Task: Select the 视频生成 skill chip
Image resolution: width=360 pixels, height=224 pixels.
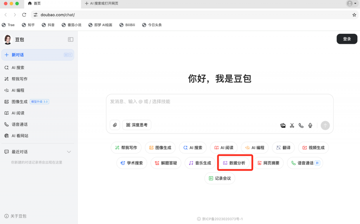Action: 314,148
